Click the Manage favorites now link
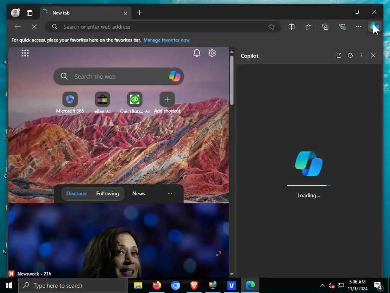This screenshot has height=293, width=390. [166, 40]
